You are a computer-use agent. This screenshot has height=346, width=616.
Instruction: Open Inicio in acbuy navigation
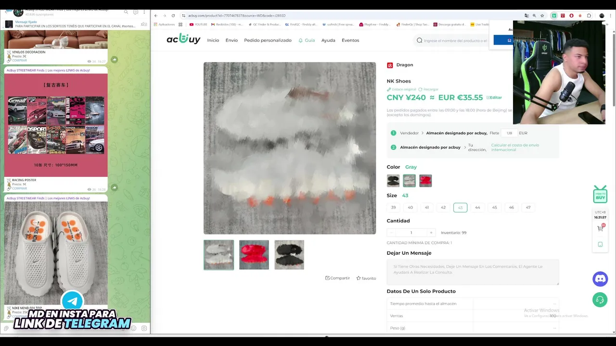[213, 40]
